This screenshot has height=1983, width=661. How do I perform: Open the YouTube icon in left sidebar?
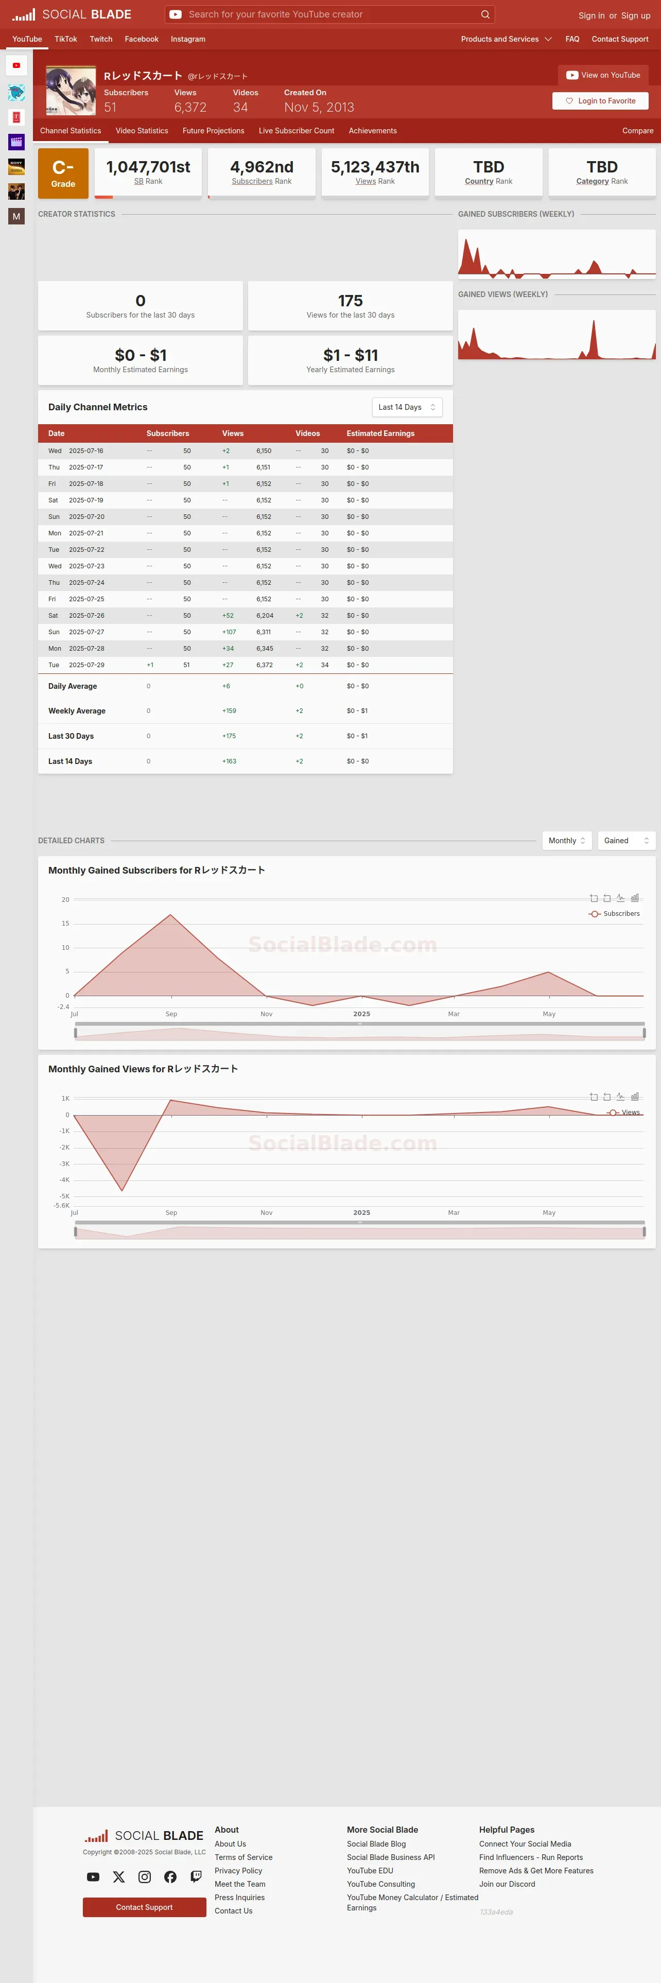pyautogui.click(x=16, y=65)
